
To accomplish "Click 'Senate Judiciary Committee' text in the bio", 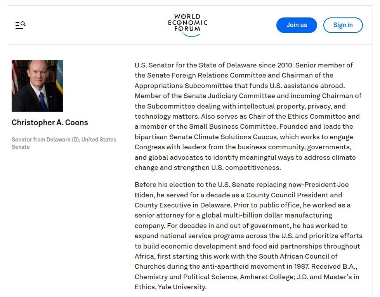I will click(210, 96).
